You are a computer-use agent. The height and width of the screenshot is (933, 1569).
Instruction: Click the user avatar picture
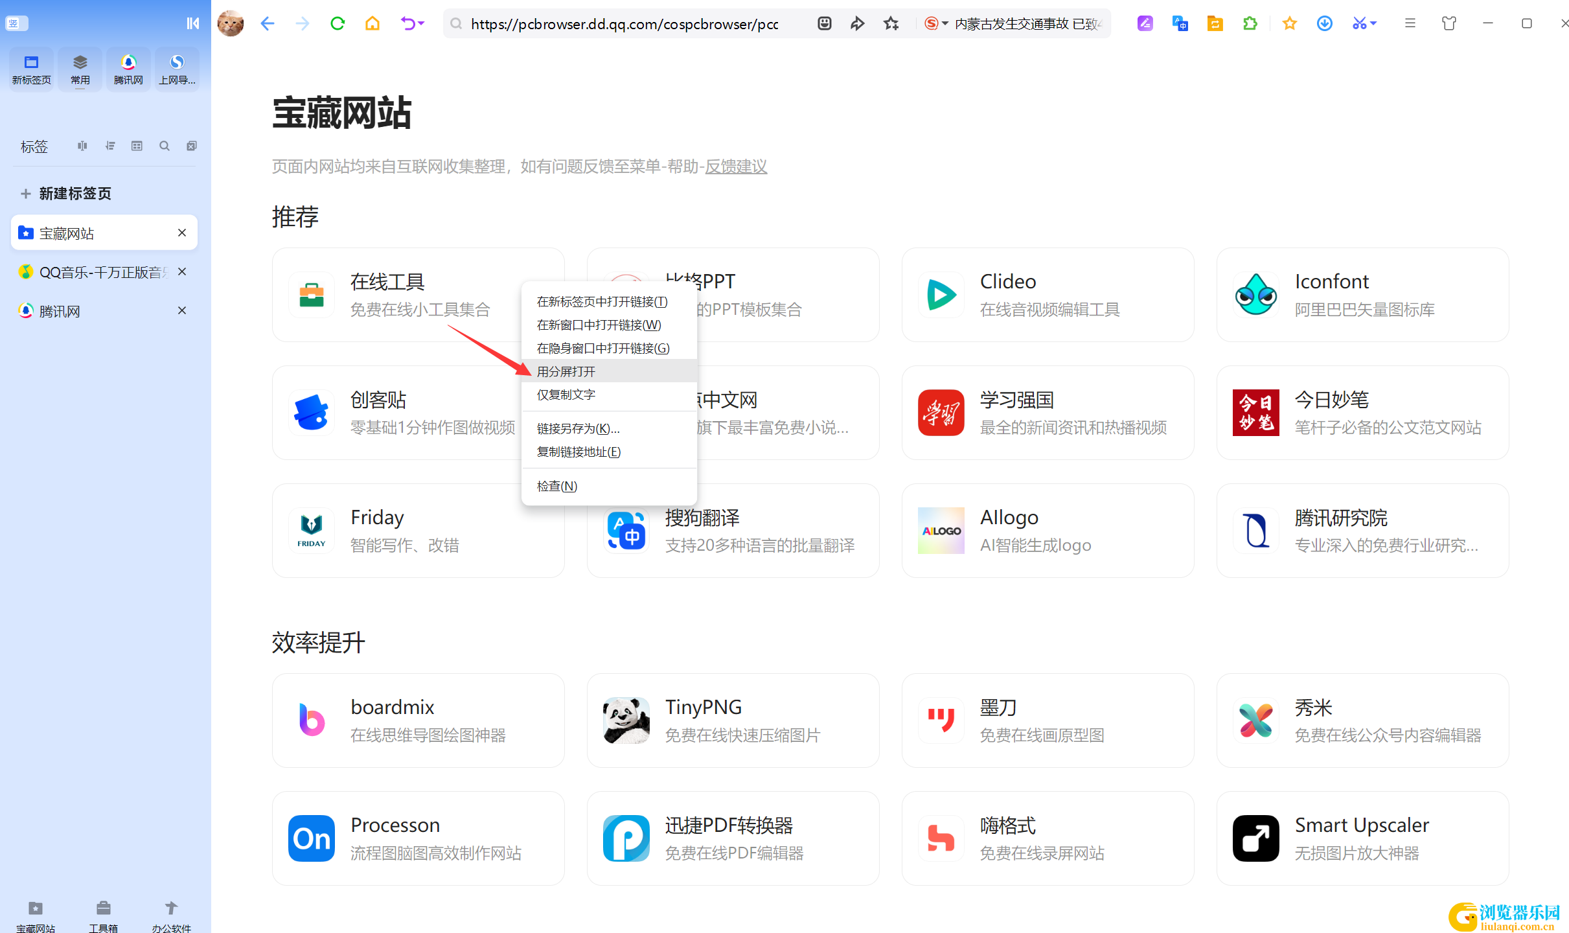[231, 23]
